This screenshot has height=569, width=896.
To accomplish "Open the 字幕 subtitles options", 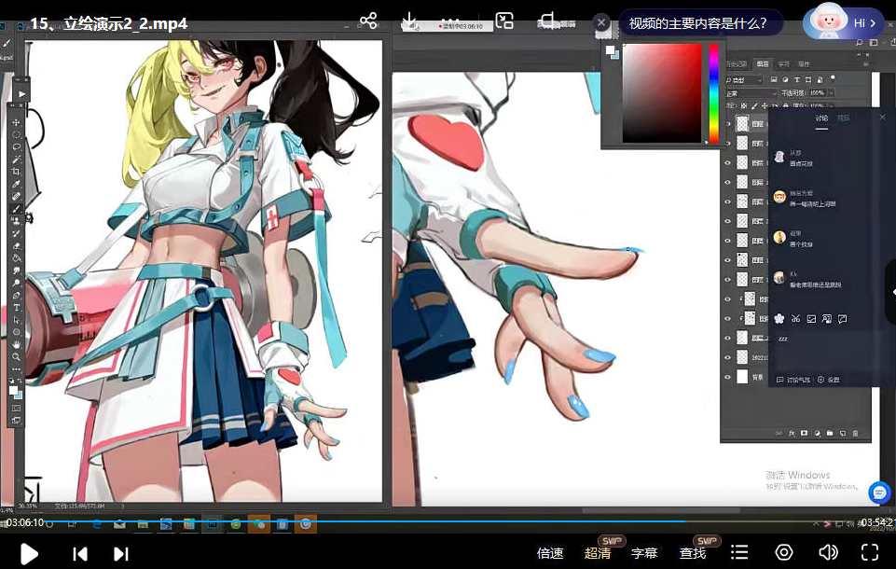I will tap(644, 553).
